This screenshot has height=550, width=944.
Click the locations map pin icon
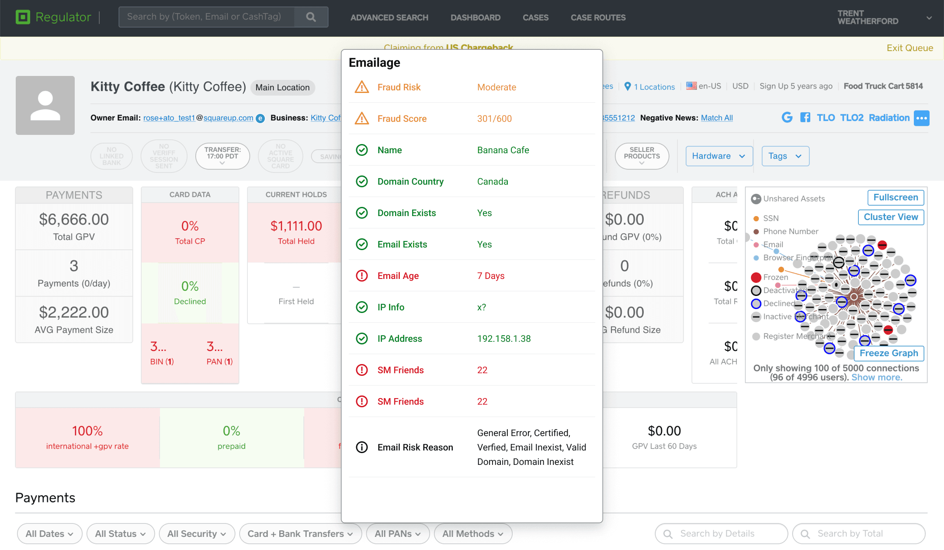click(628, 86)
